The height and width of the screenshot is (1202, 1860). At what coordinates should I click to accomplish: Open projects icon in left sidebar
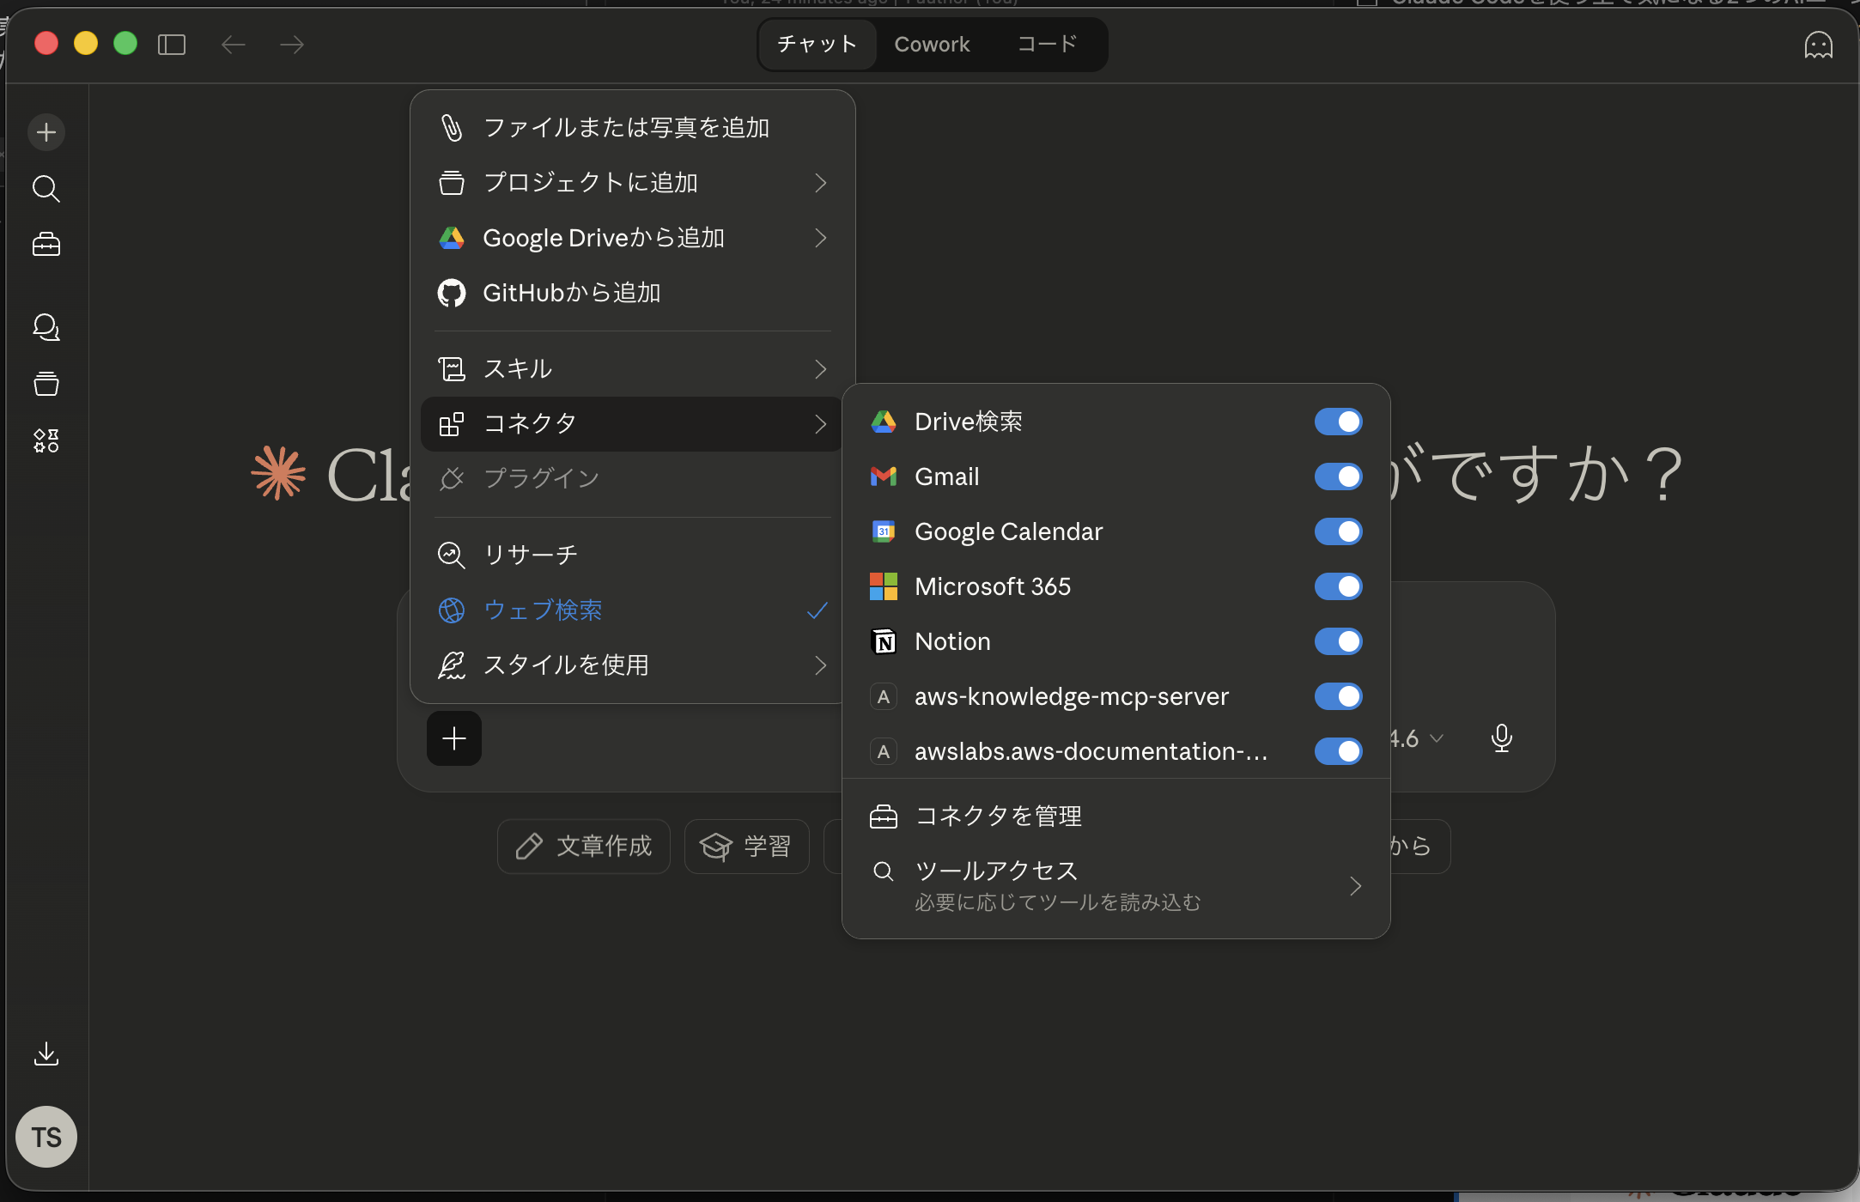click(46, 384)
